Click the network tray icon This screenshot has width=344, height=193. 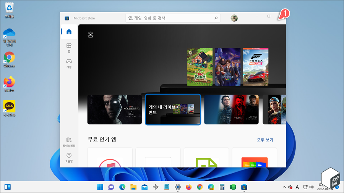305,187
